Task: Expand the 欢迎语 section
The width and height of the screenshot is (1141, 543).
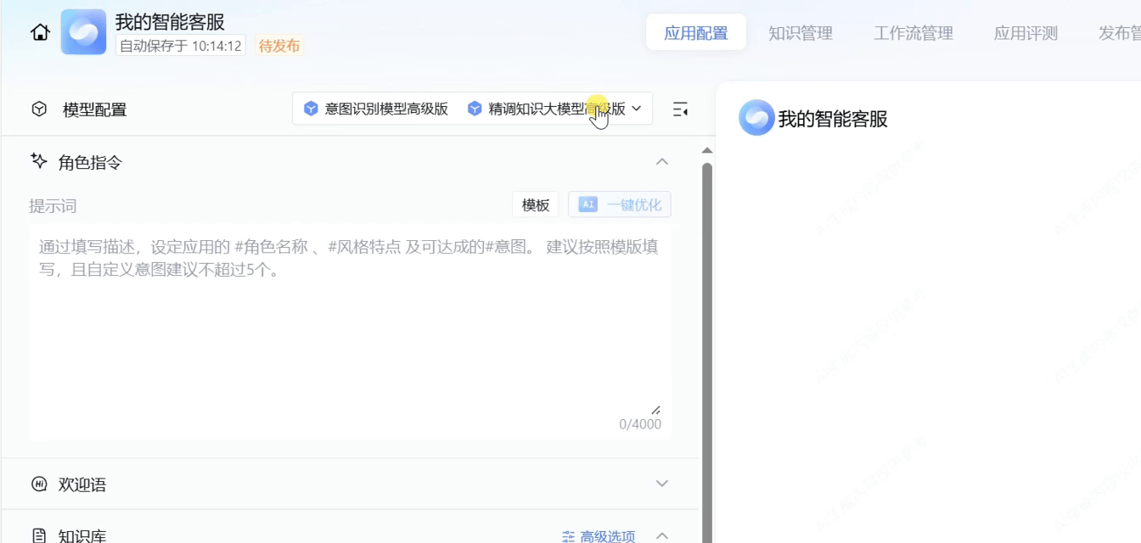Action: click(662, 484)
